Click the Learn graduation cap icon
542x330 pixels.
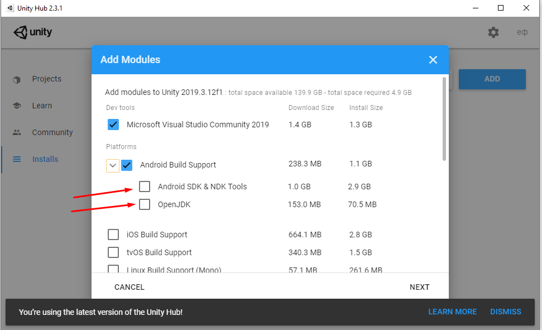tap(17, 106)
